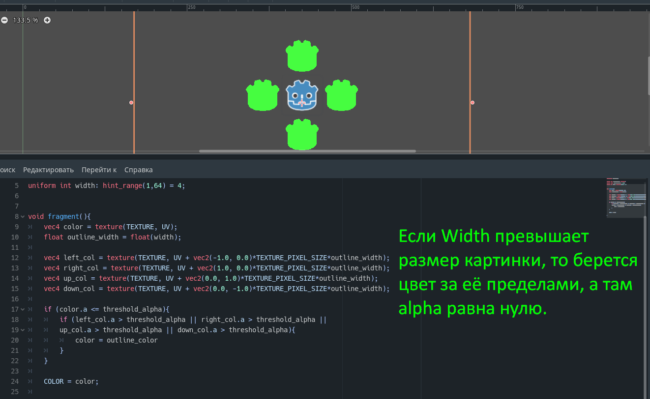This screenshot has width=650, height=399.
Task: Click the green silhouette below the Godot logo
Action: 302,134
